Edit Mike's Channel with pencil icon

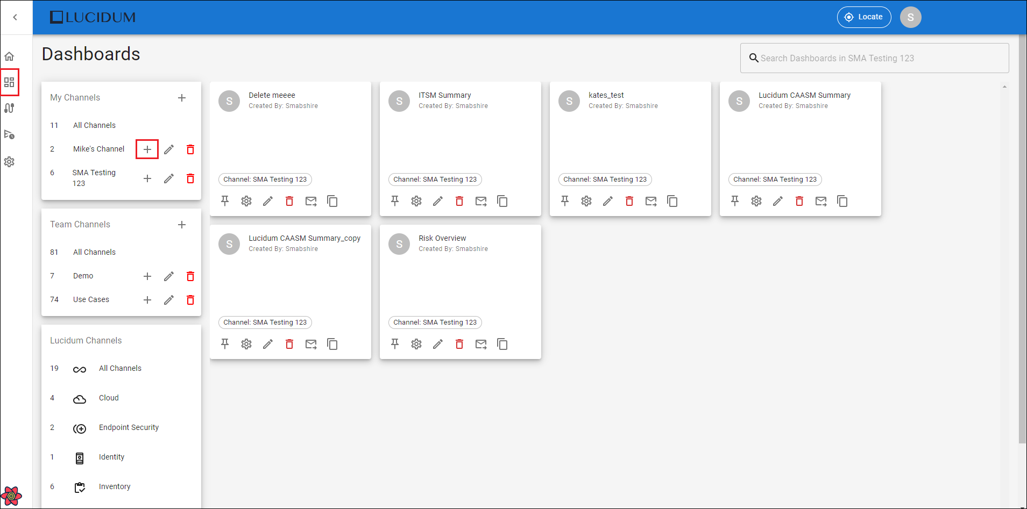pyautogui.click(x=169, y=149)
